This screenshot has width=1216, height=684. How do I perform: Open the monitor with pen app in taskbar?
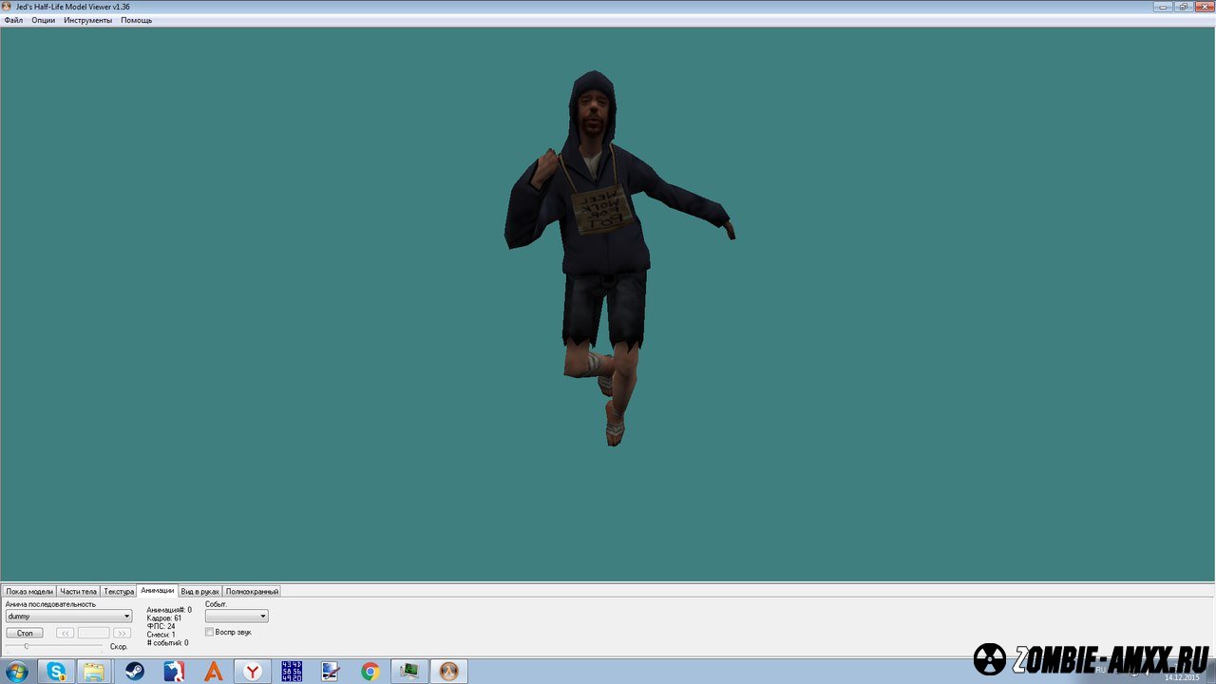tap(331, 672)
